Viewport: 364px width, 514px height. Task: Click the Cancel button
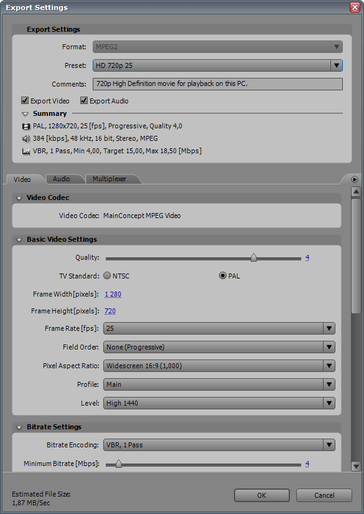324,495
